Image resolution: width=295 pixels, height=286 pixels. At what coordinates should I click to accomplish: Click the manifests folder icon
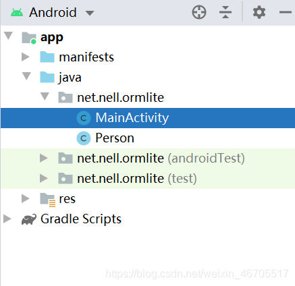[x=47, y=57]
